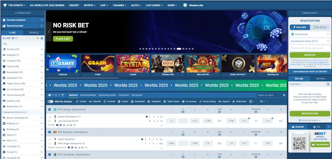Click the previous banner arrow
This screenshot has width=332, height=159.
tap(49, 32)
